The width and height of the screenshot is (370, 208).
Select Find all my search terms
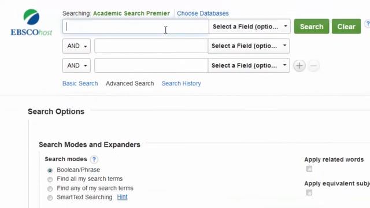coord(50,180)
